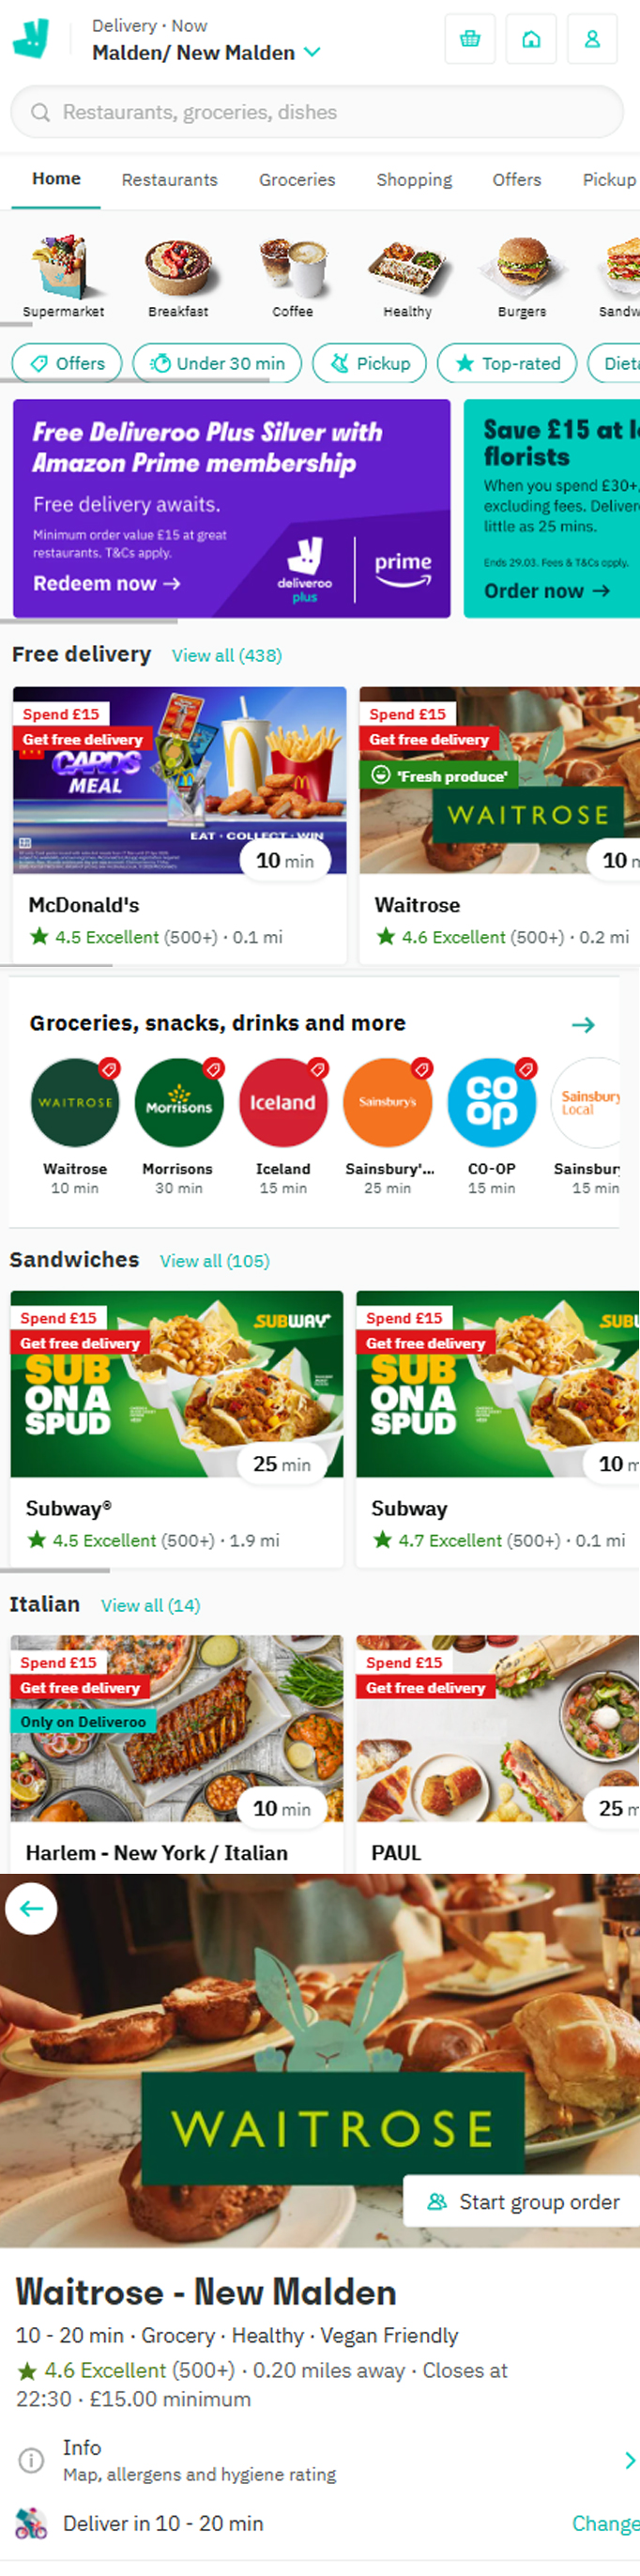Click the home icon button
The width and height of the screenshot is (640, 2576).
[531, 39]
